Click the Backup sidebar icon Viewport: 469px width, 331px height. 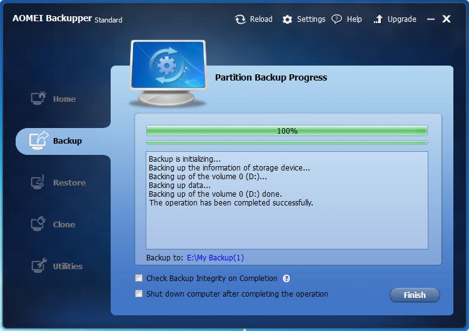coord(39,141)
